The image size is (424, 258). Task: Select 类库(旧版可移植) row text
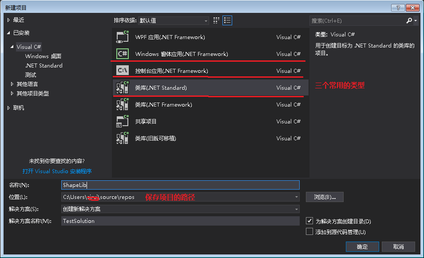click(x=155, y=139)
